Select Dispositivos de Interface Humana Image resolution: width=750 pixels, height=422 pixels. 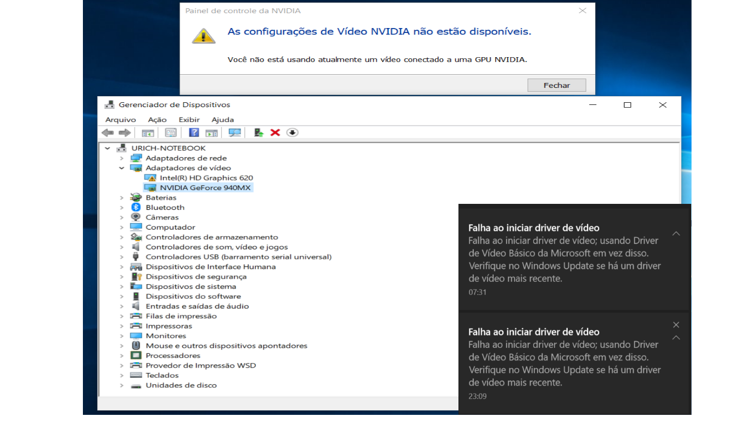pyautogui.click(x=211, y=266)
